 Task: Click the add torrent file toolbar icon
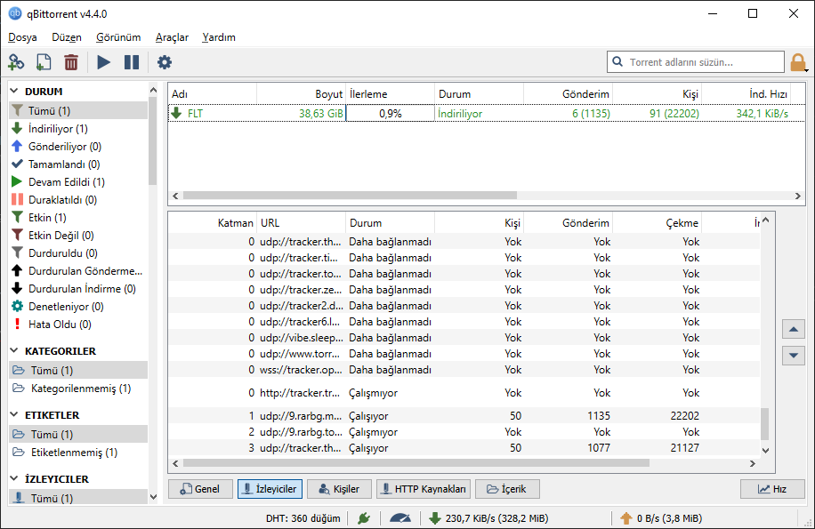(44, 62)
